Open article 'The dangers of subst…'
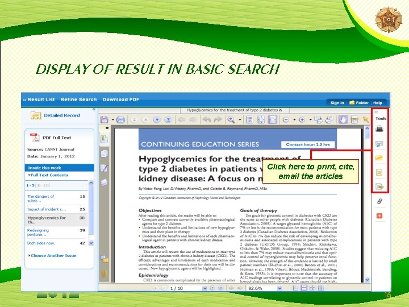409x307 pixels. tap(40, 198)
